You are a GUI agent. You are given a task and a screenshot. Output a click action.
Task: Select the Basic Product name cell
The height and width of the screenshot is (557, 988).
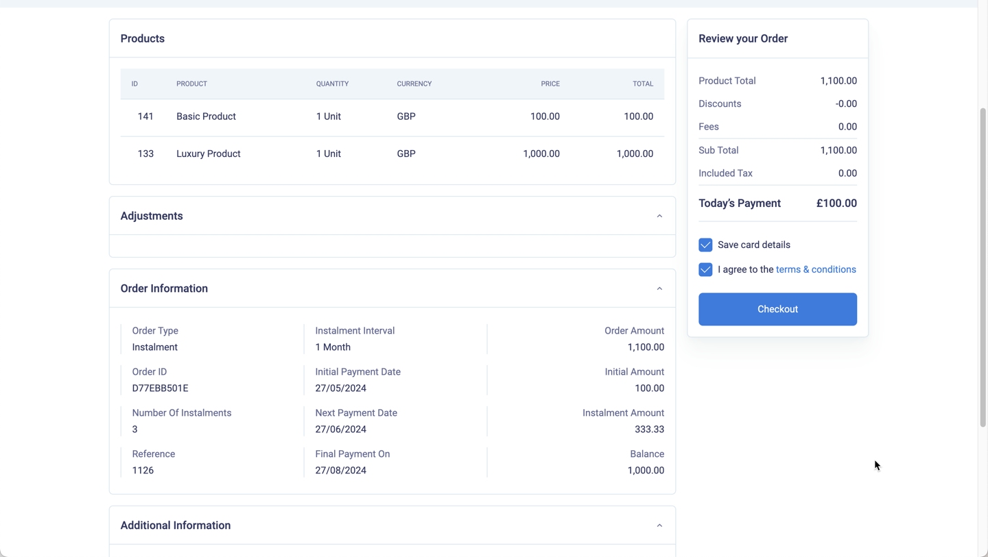(206, 116)
